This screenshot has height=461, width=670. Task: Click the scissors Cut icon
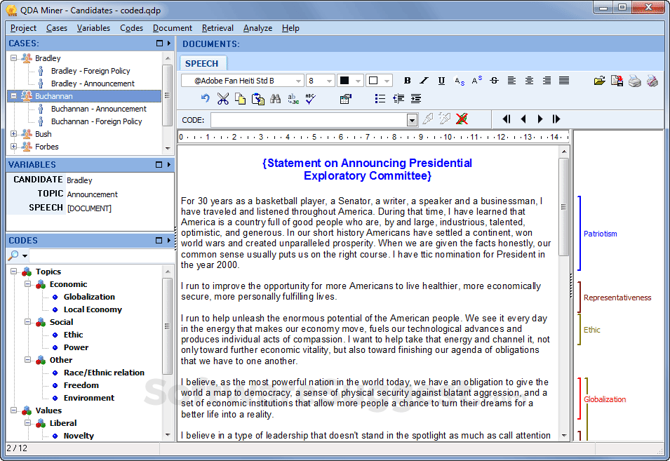[x=223, y=99]
